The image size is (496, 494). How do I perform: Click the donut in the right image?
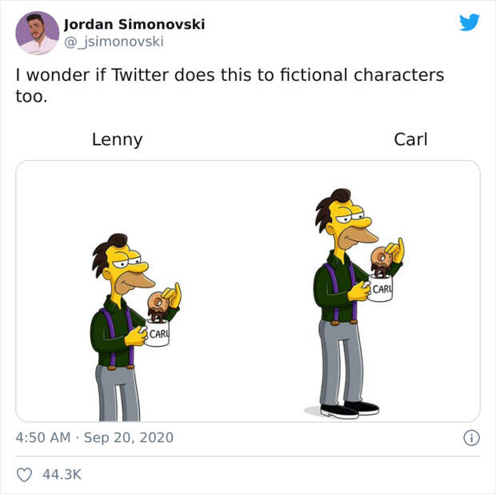click(x=381, y=261)
